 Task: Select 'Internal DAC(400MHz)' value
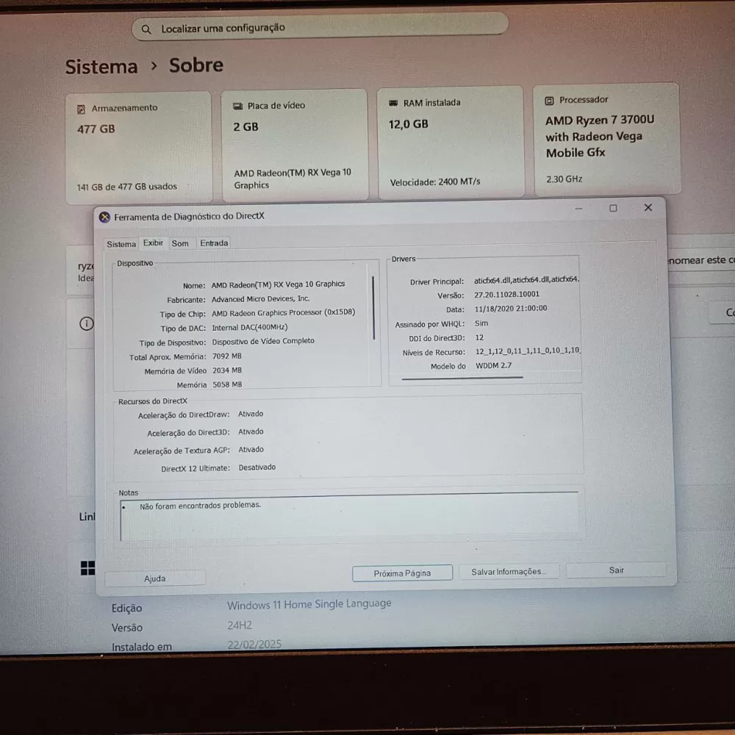pos(249,327)
